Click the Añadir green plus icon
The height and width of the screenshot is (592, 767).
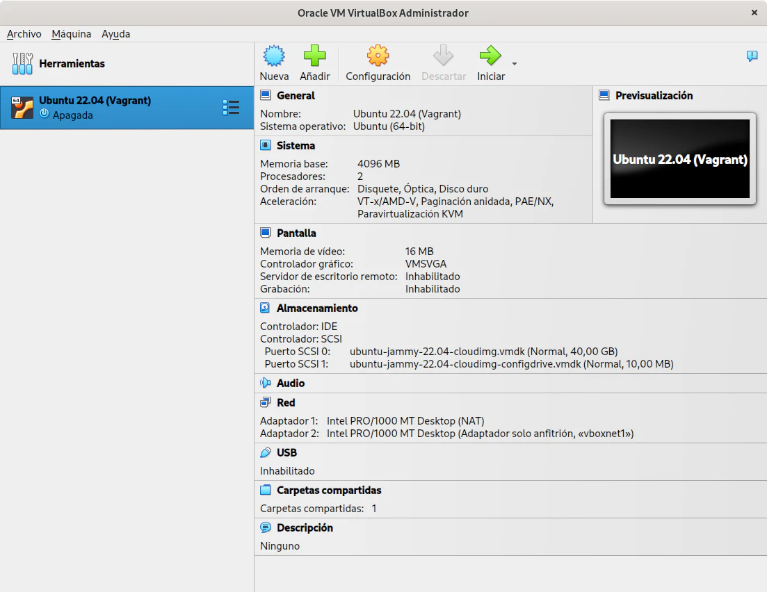tap(314, 56)
